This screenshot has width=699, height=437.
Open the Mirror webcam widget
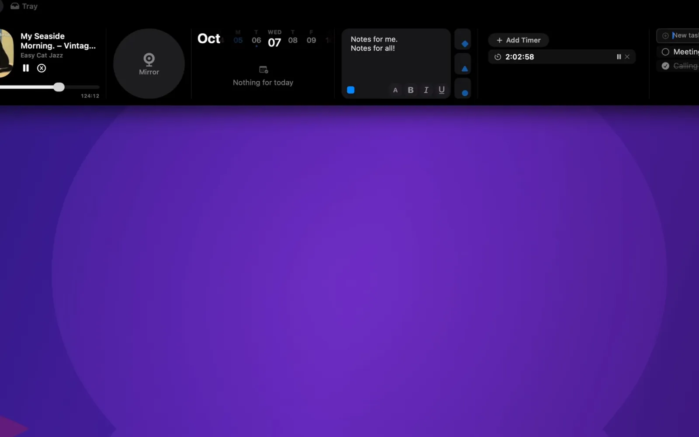(x=149, y=64)
